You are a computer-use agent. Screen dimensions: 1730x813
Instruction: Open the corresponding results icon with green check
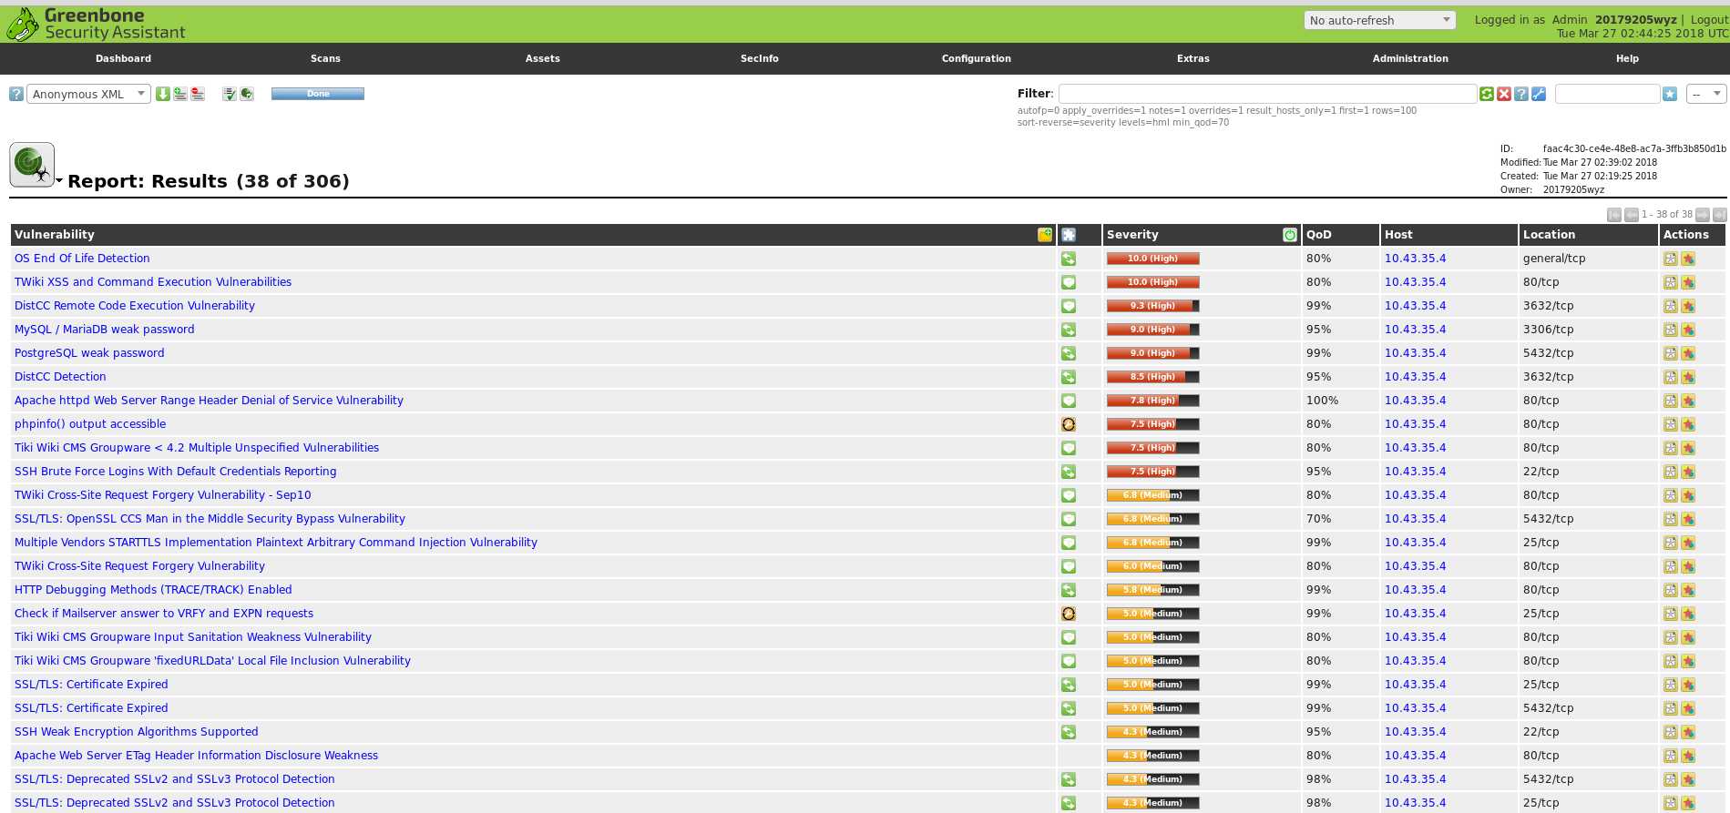(x=247, y=94)
